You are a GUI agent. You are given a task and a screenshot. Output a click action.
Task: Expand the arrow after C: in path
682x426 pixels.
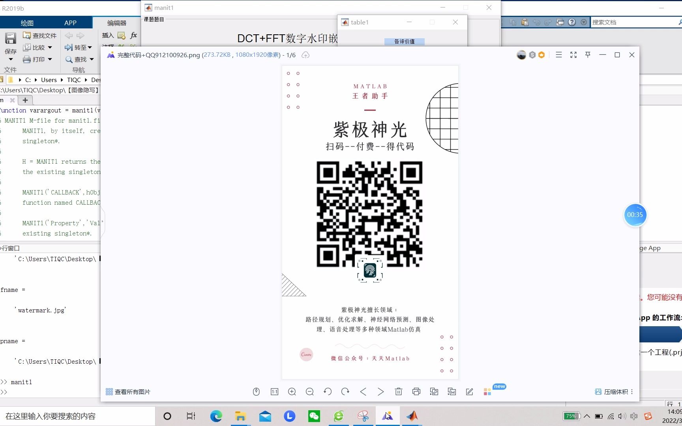[36, 80]
